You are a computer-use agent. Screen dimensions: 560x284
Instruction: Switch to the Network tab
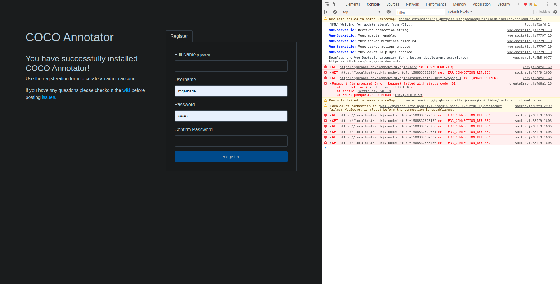pos(412,4)
